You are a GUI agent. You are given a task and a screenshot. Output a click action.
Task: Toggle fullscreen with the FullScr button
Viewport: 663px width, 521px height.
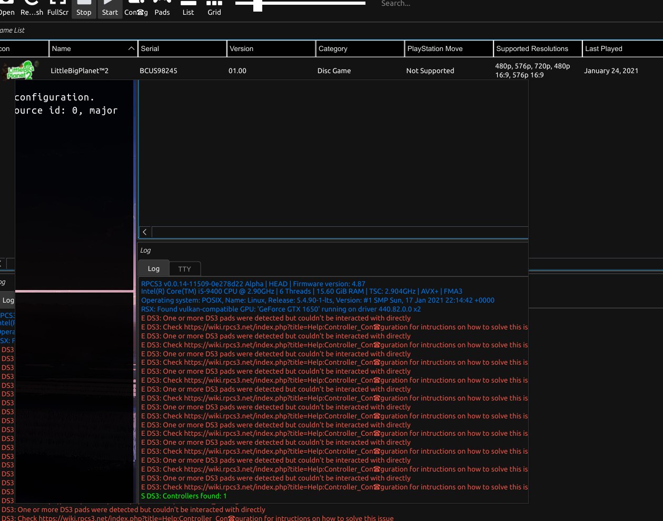58,8
